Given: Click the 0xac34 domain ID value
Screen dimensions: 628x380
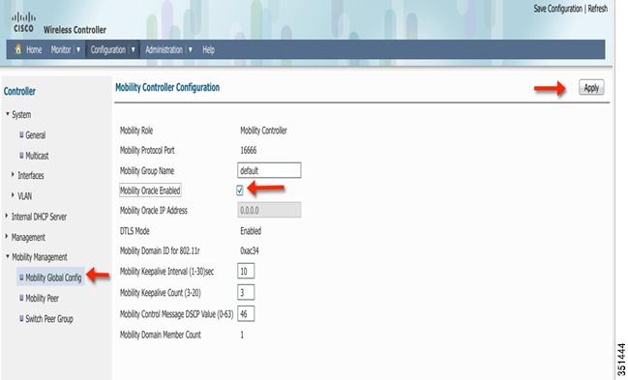Looking at the screenshot, I should 250,250.
